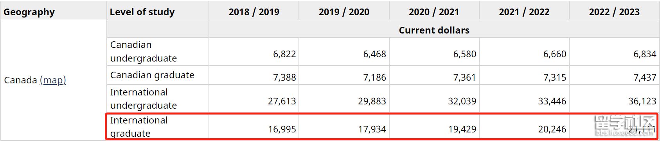Click the 6,822 value cell
The image size is (660, 141).
coord(254,51)
